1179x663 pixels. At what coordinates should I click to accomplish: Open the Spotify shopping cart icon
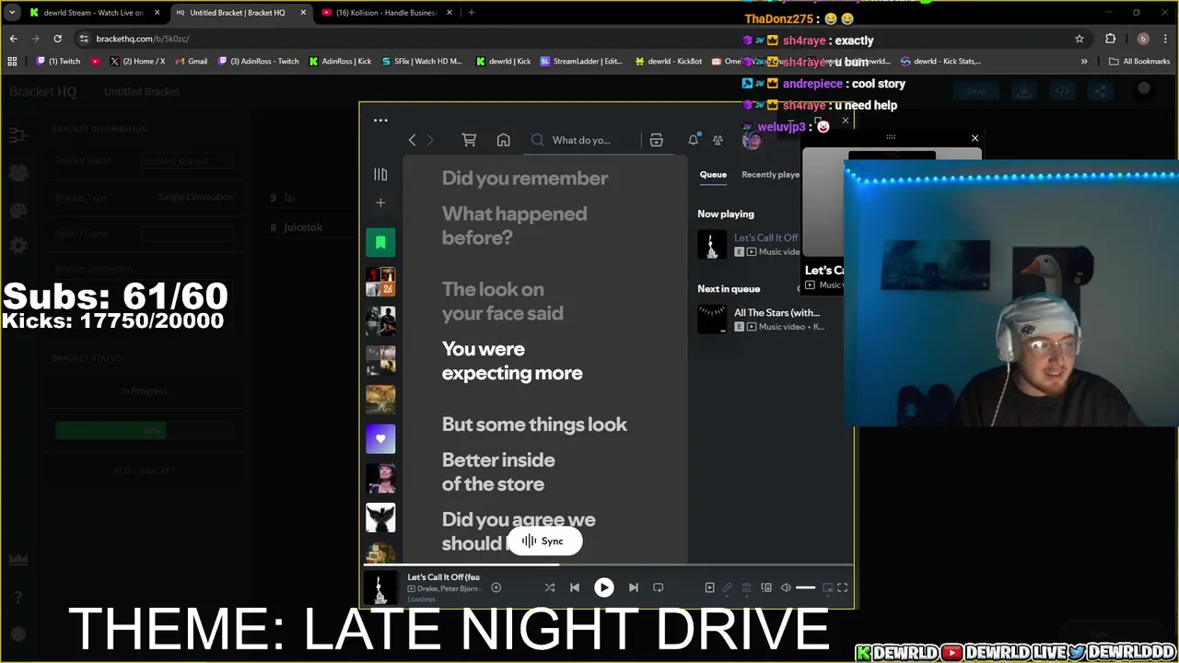point(469,140)
